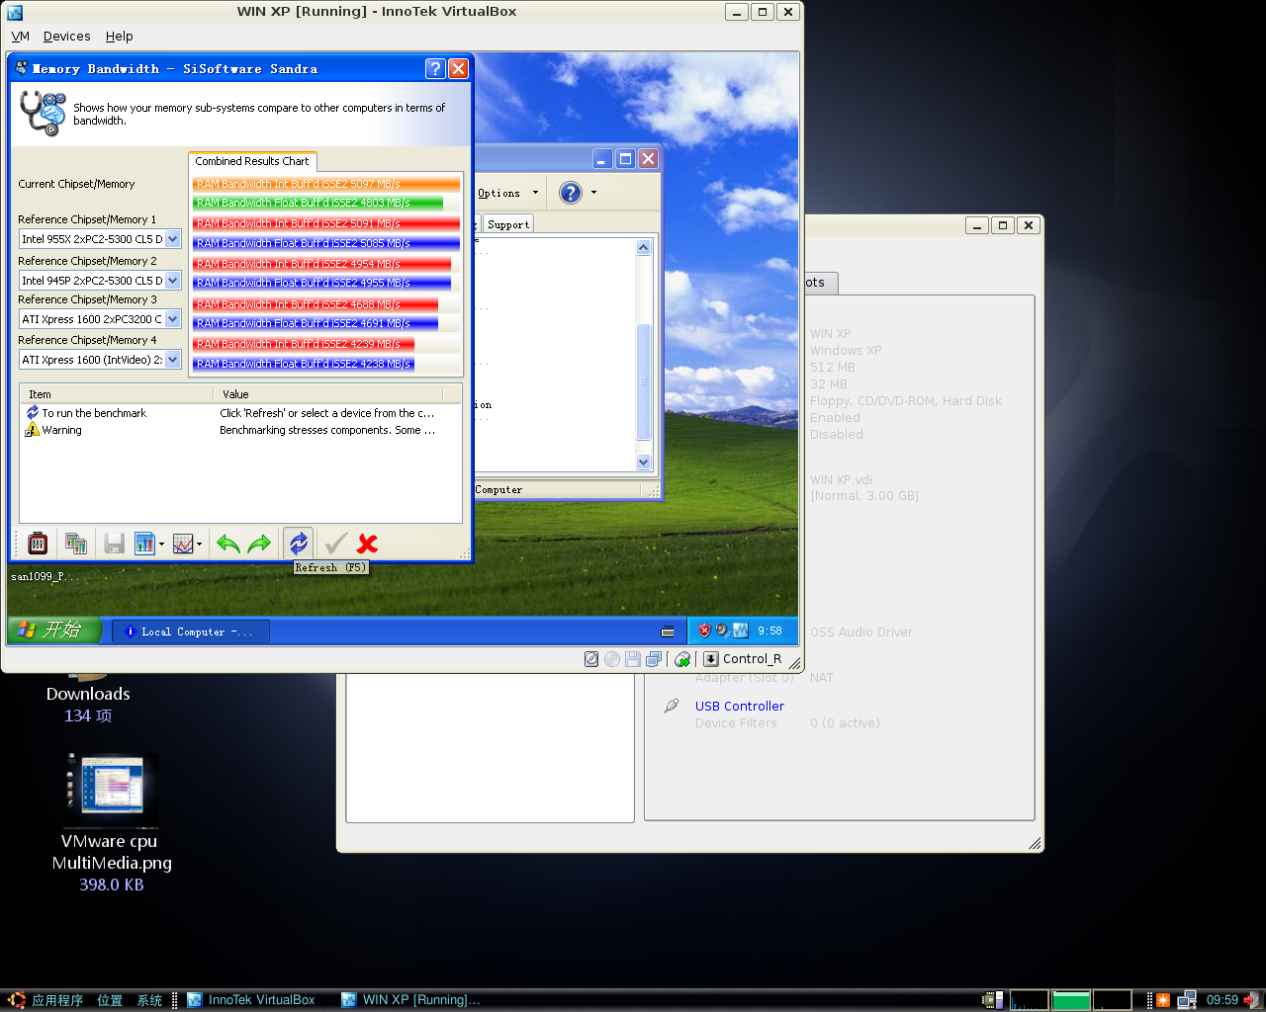1266x1012 pixels.
Task: Open Reference Chipset/Memory 2 dropdown
Action: coord(173,281)
